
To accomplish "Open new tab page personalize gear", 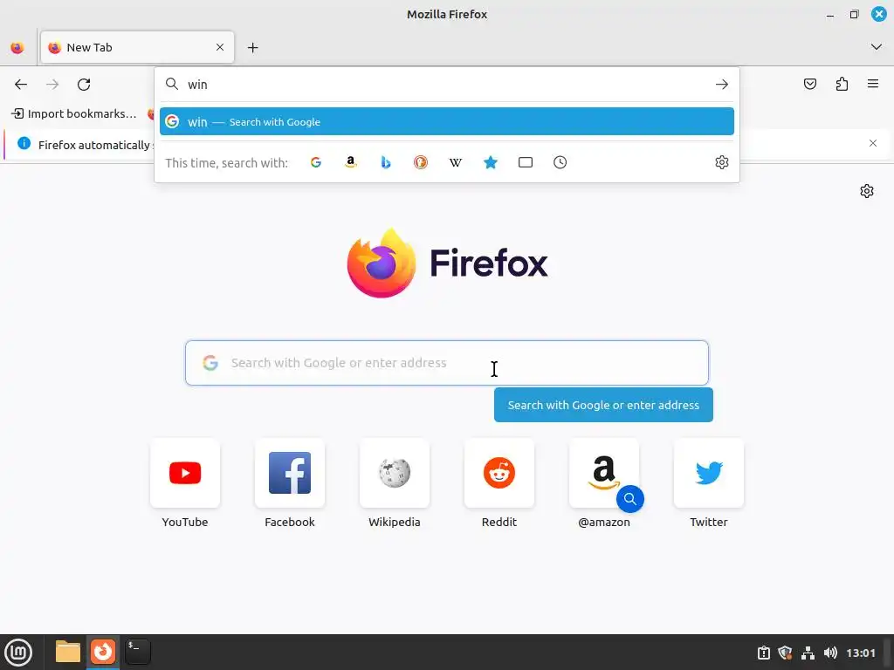I will [x=867, y=191].
